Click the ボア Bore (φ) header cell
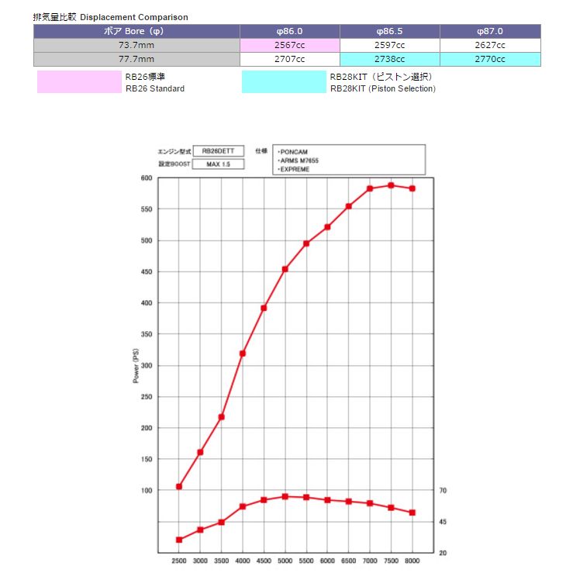 (x=136, y=31)
